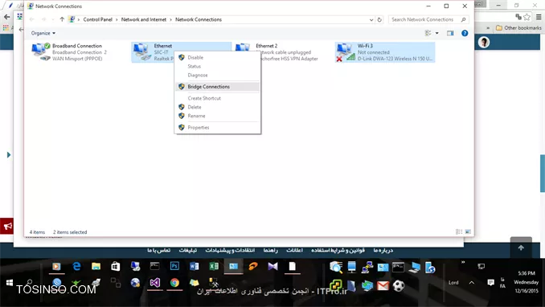Screen dimensions: 545x307
Task: Click the Network Connections breadcrumb
Action: [199, 19]
